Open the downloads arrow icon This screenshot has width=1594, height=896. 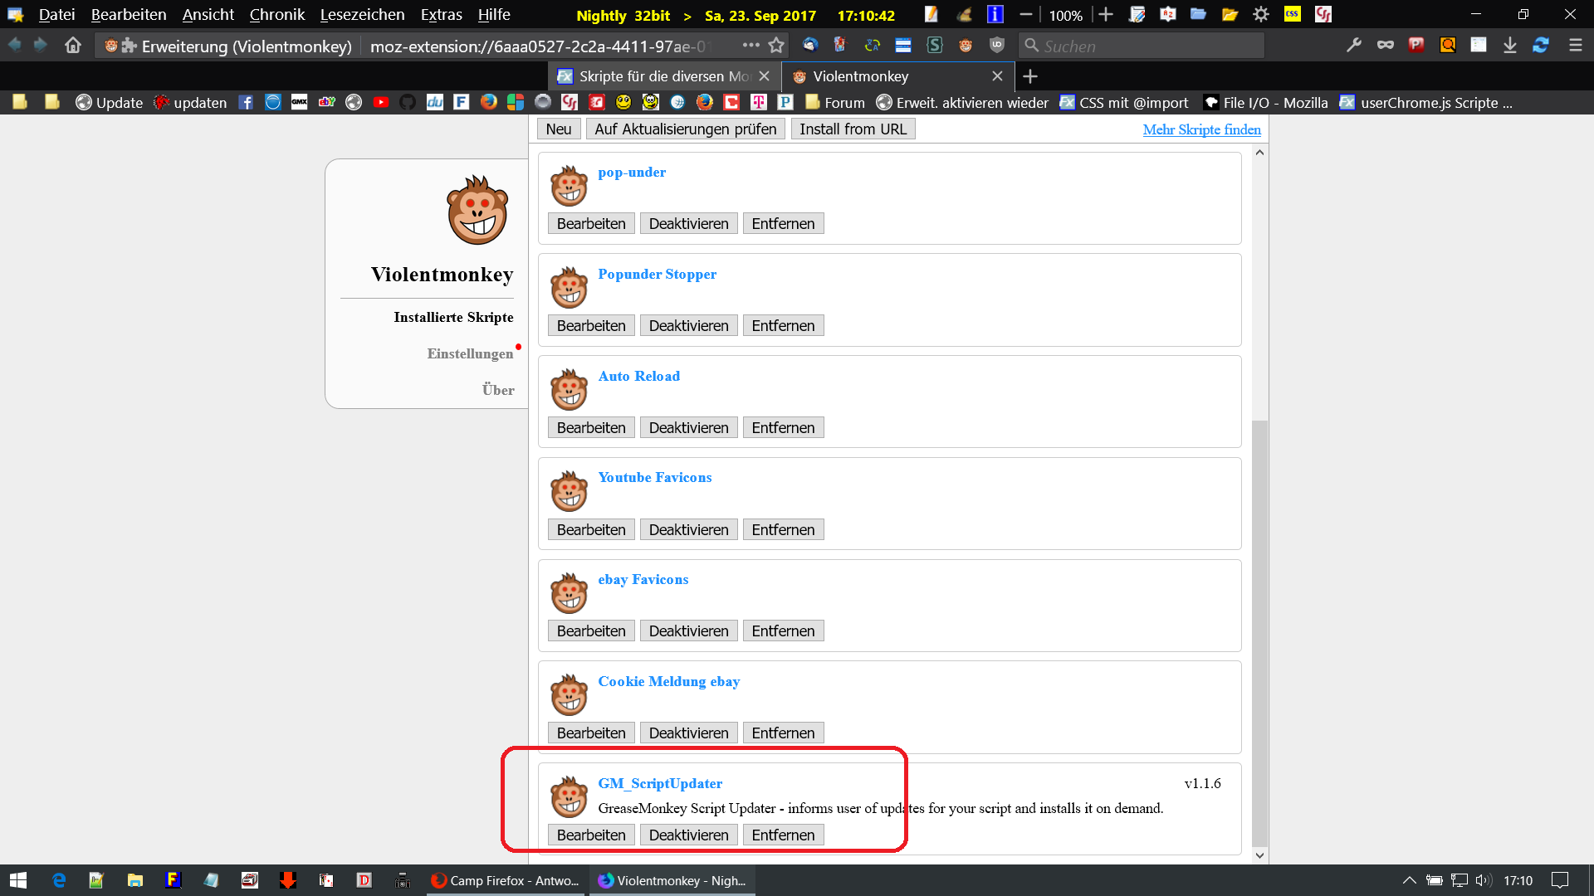[1510, 46]
